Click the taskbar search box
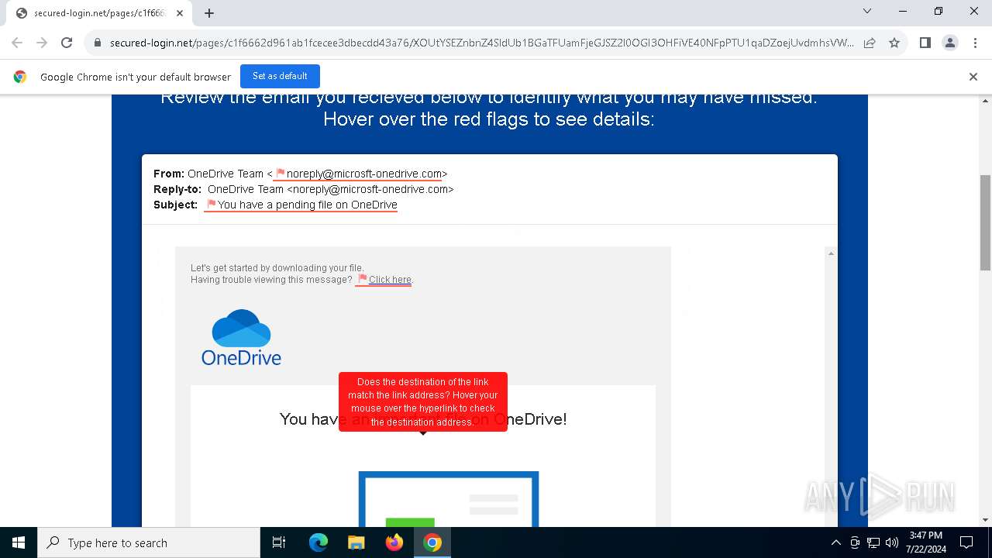Image resolution: width=992 pixels, height=558 pixels. pos(149,542)
